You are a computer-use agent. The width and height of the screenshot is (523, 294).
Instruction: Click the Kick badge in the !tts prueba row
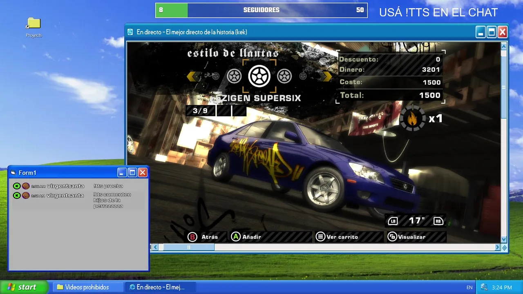[x=17, y=186]
